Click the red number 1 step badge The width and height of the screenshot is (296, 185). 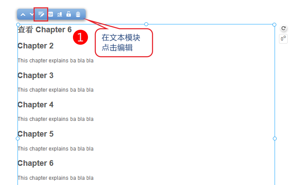pyautogui.click(x=80, y=37)
